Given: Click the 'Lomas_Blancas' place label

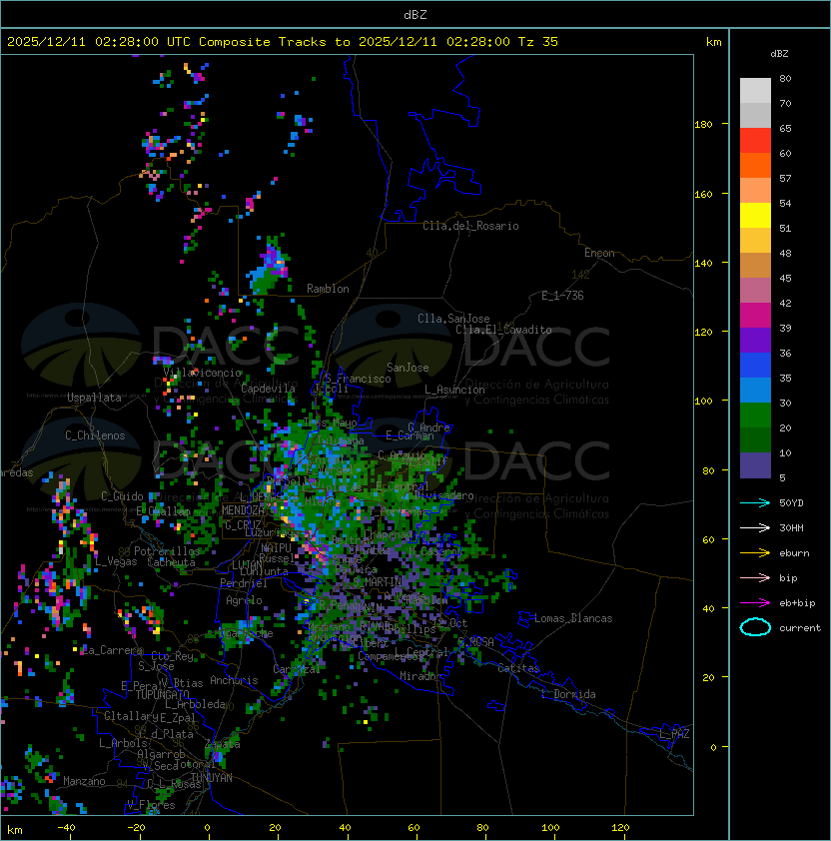Looking at the screenshot, I should click(x=573, y=618).
